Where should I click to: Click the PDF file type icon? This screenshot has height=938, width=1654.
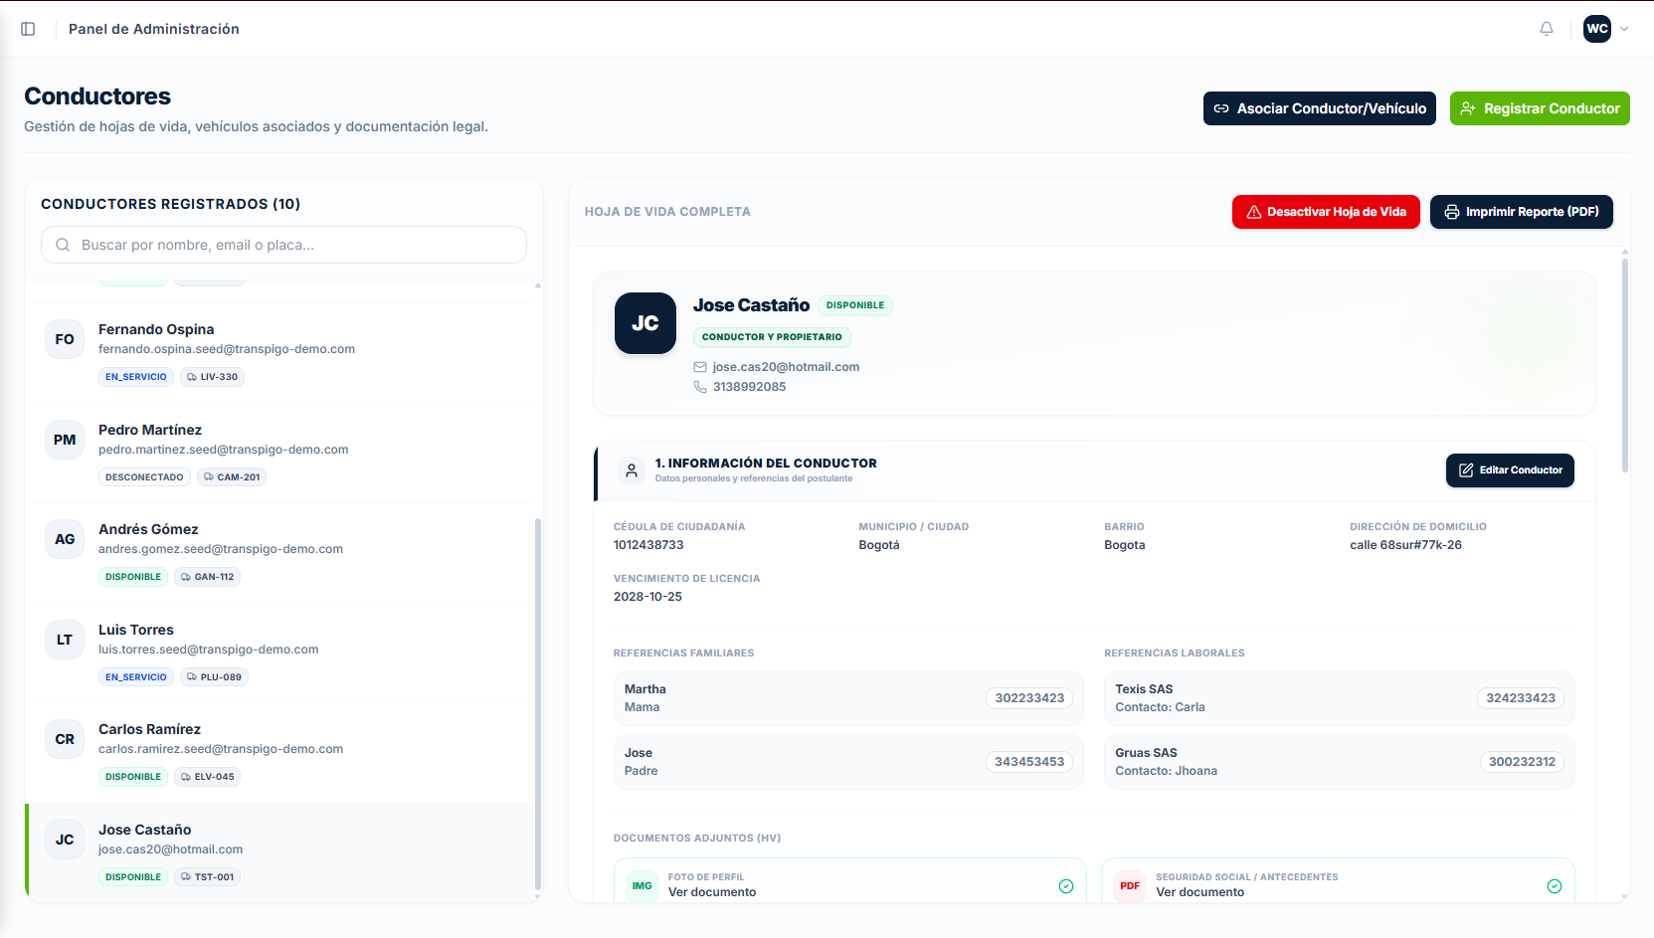(x=1130, y=886)
